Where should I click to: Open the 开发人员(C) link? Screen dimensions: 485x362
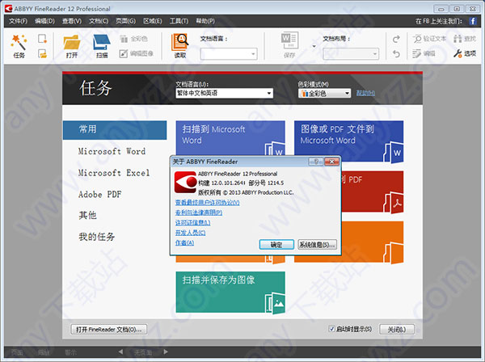pyautogui.click(x=190, y=233)
